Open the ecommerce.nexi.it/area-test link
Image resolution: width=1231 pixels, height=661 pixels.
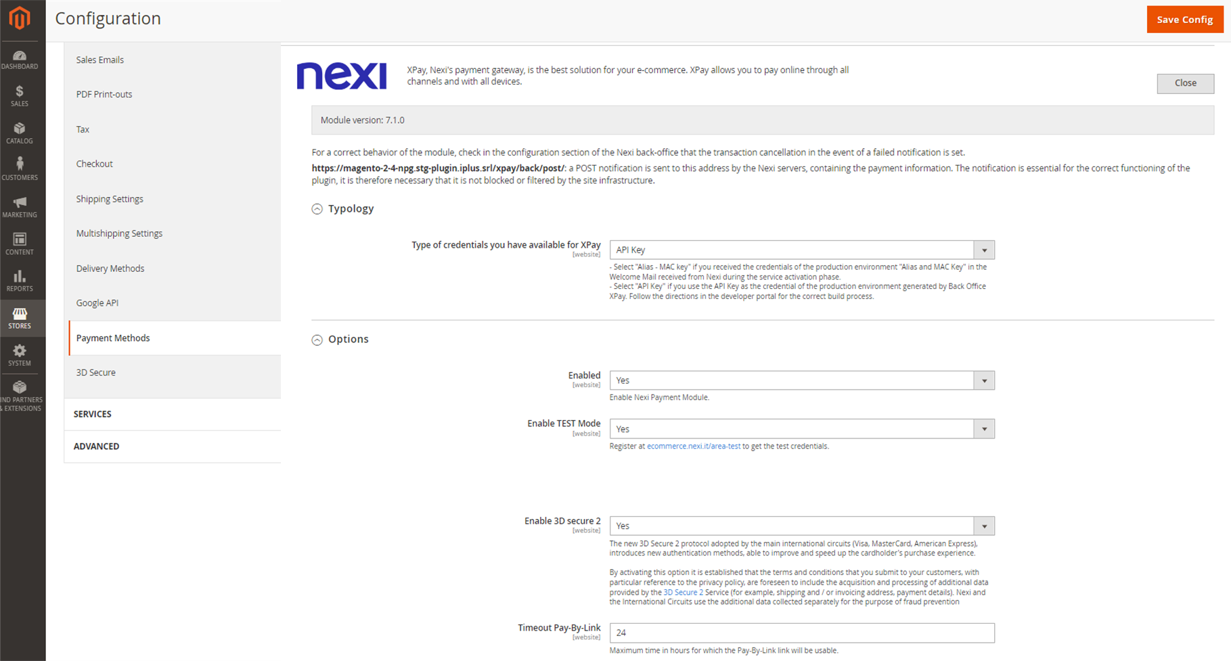694,447
